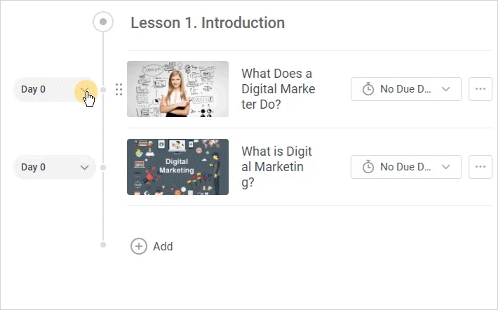This screenshot has height=310, width=498.
Task: Open the What Does a Digital Marketer Do title
Action: coord(278,89)
